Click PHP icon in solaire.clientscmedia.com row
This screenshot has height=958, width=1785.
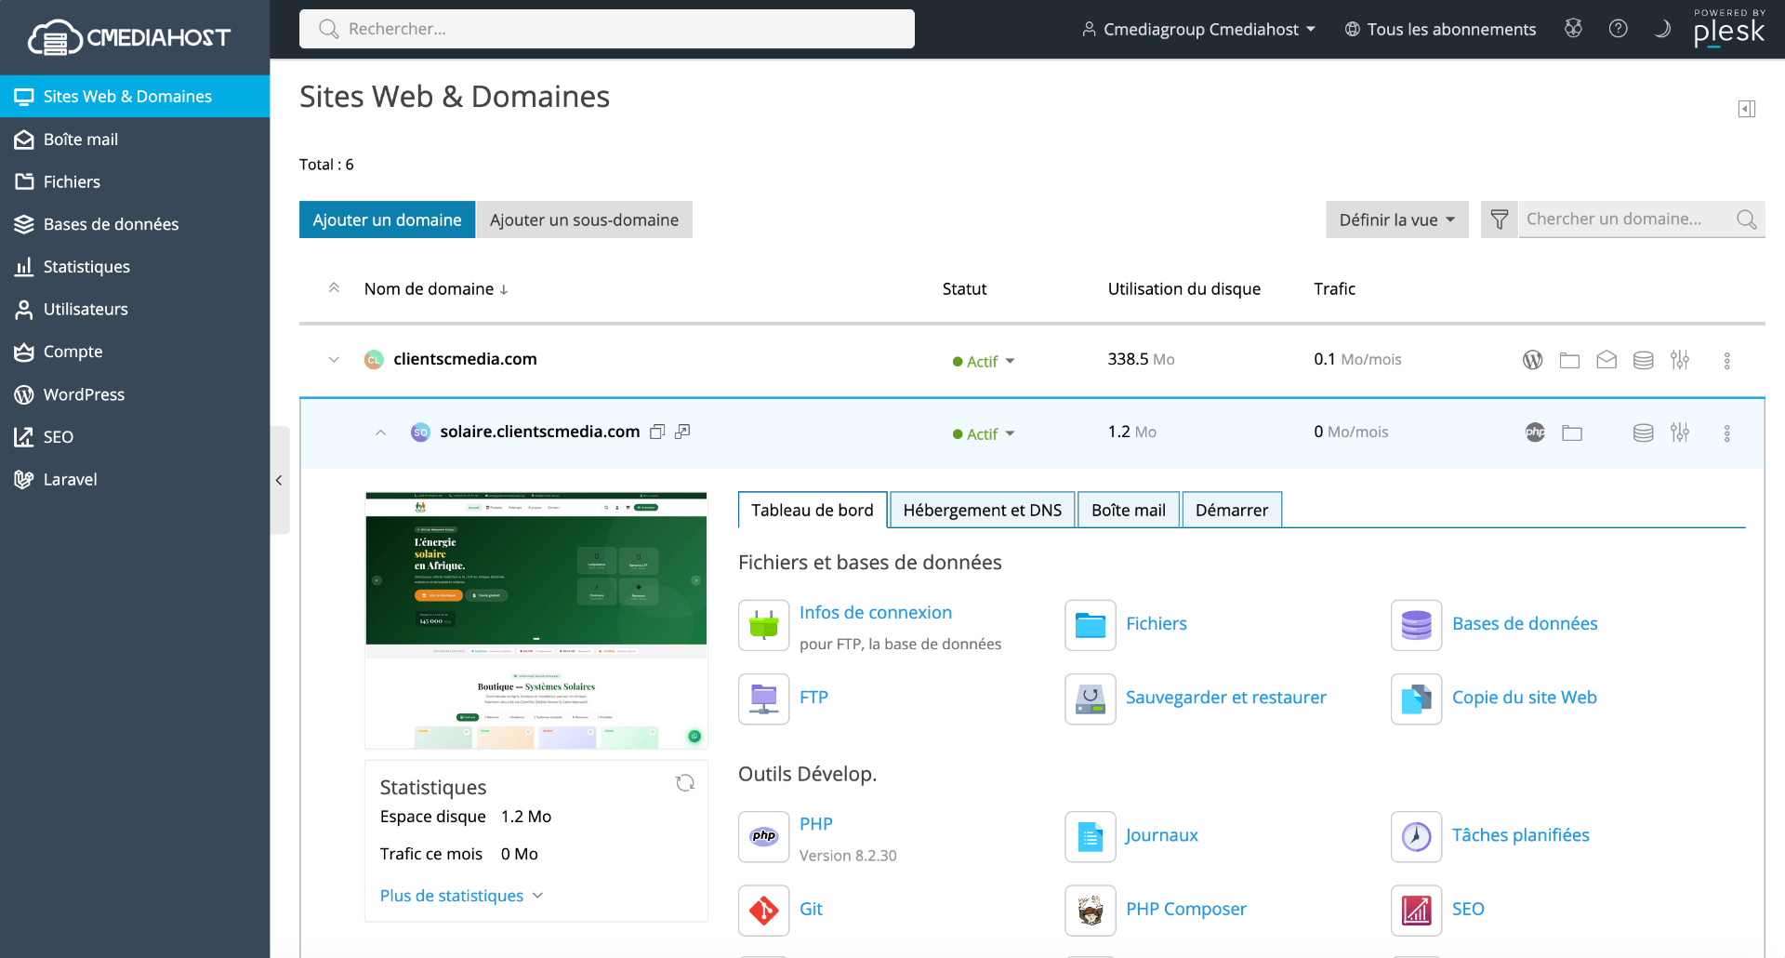[1535, 432]
